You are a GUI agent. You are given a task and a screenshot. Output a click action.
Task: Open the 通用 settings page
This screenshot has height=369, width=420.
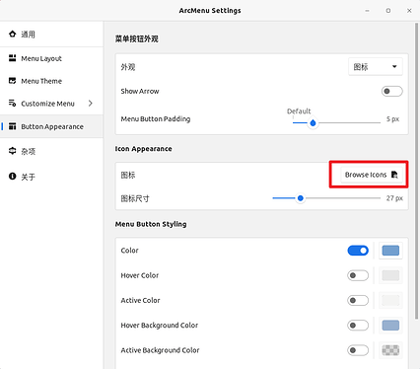tap(51, 35)
